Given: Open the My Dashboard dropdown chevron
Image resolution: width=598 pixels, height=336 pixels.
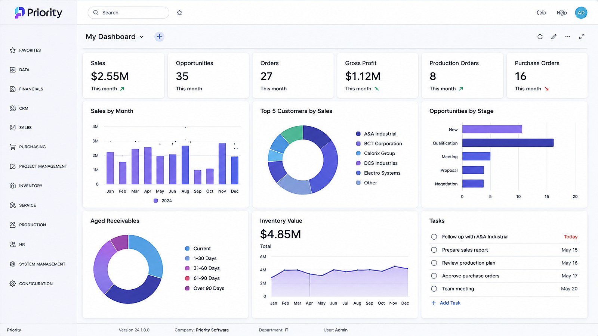Looking at the screenshot, I should 142,37.
